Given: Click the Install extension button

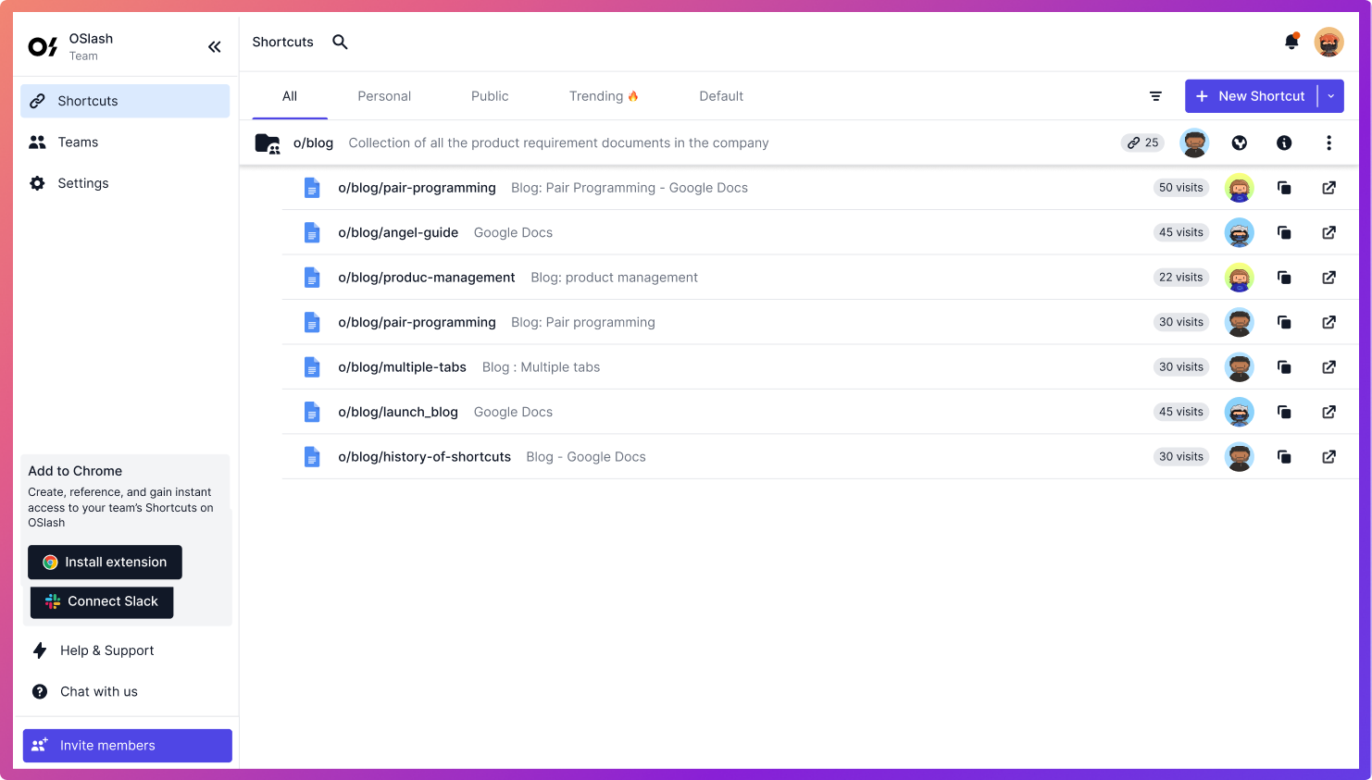Looking at the screenshot, I should pyautogui.click(x=105, y=563).
